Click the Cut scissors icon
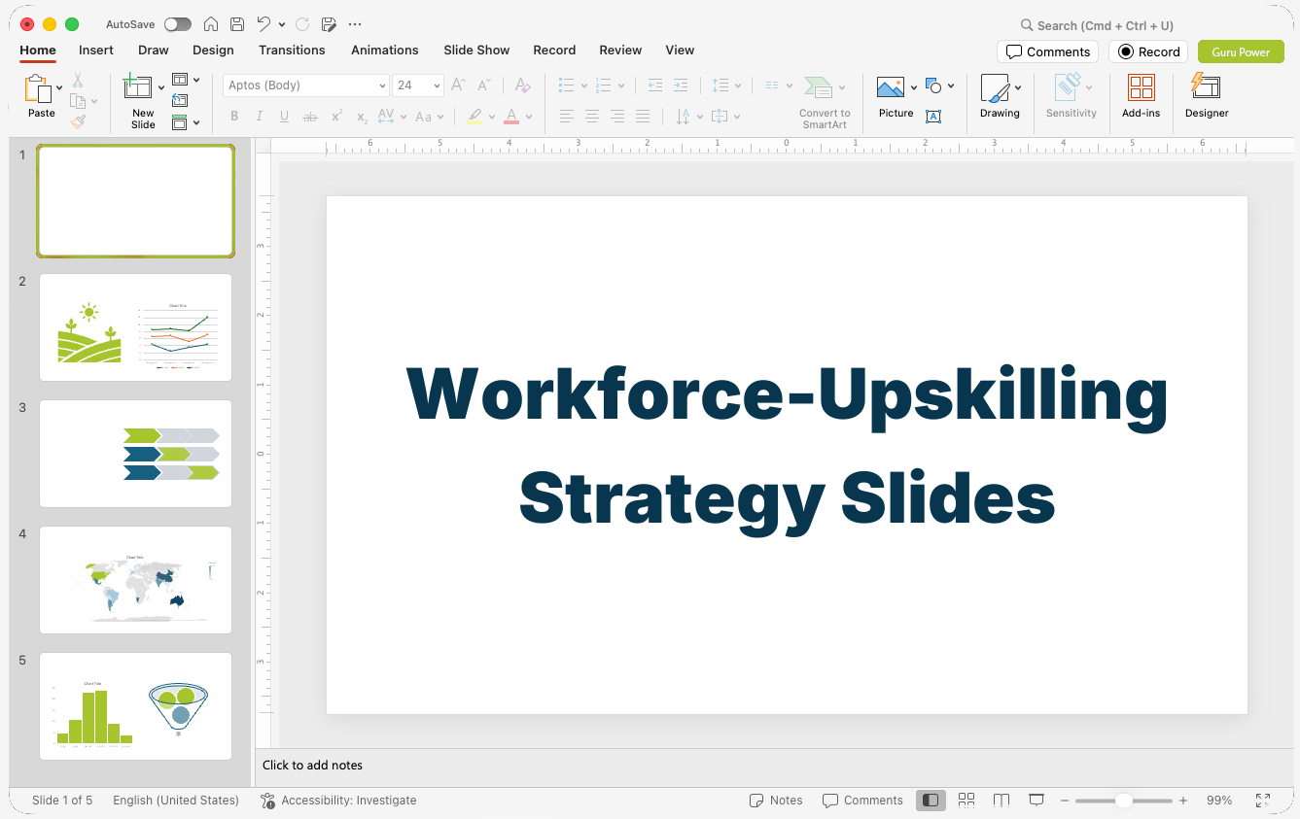1300x819 pixels. coord(78,81)
